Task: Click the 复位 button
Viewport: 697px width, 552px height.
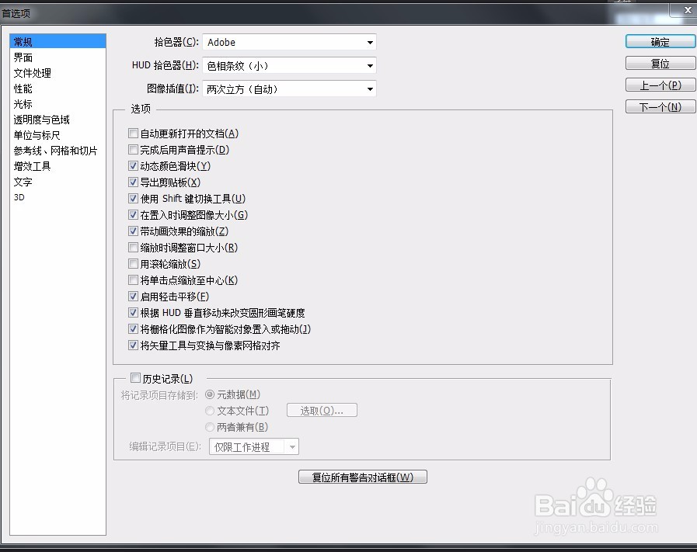Action: (x=660, y=64)
